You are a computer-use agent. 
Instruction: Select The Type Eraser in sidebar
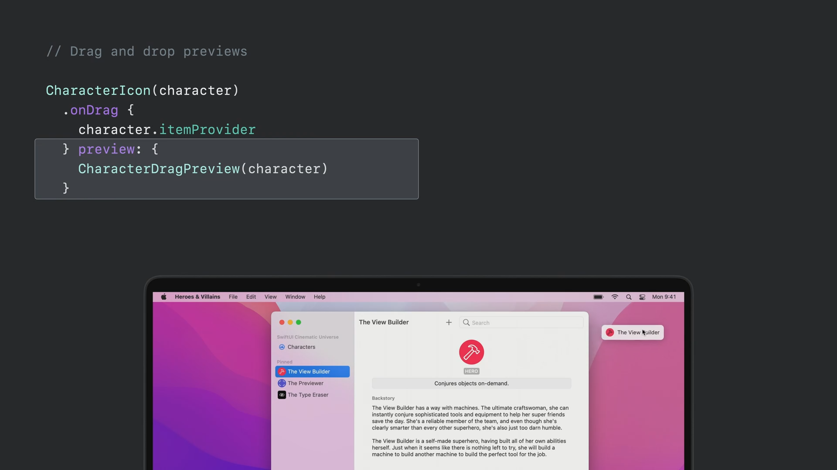point(308,395)
